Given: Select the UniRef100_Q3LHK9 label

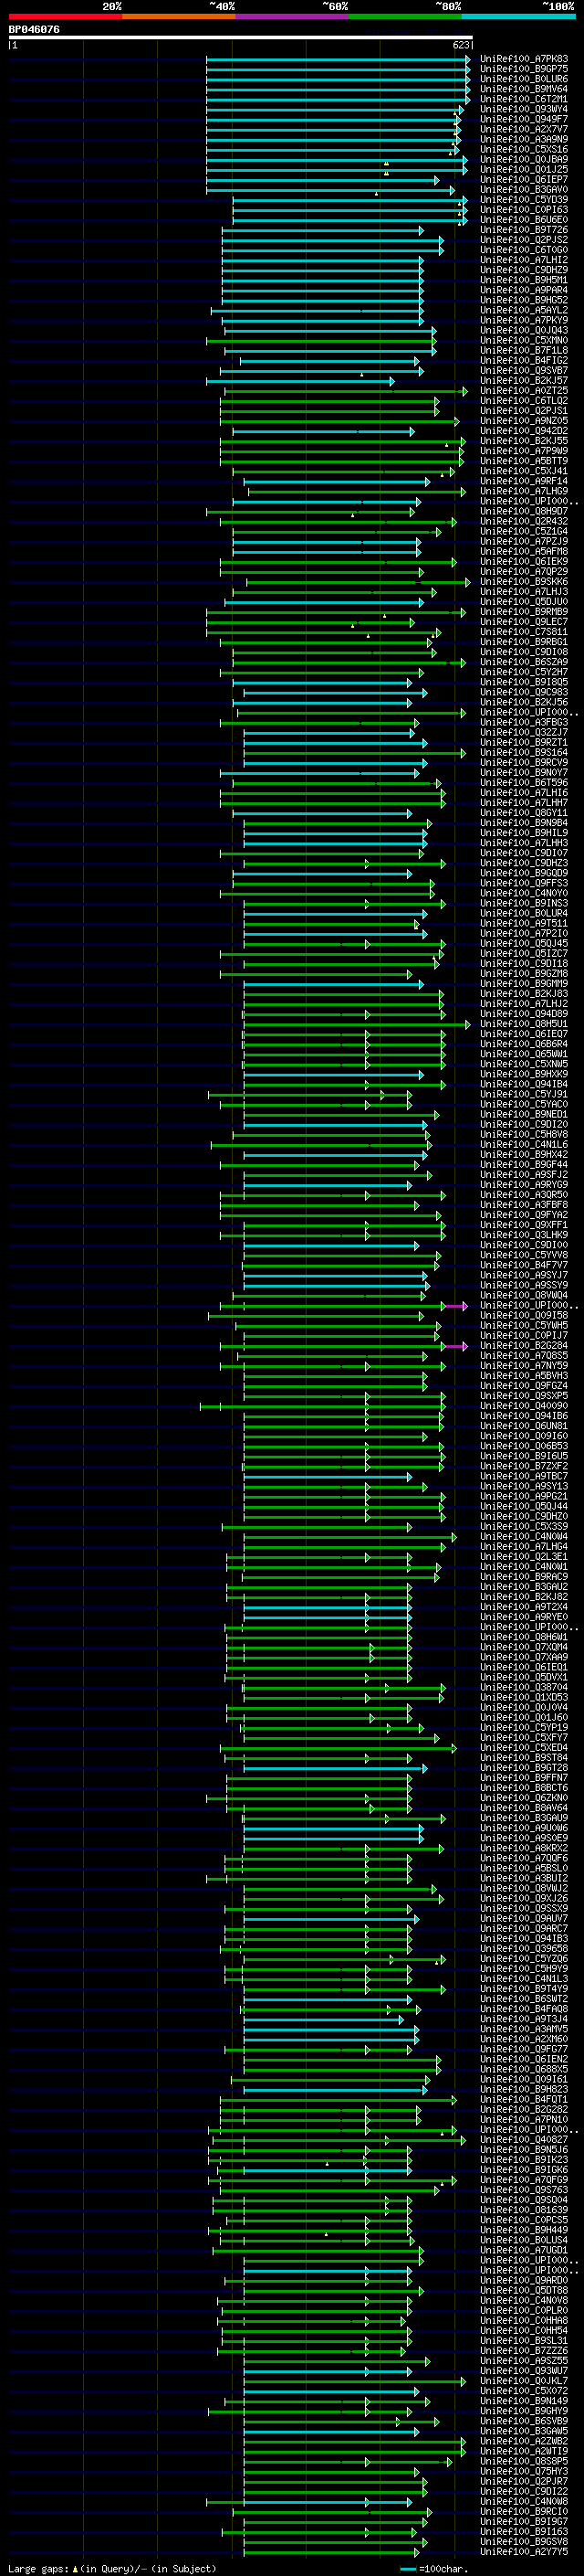Looking at the screenshot, I should point(523,1235).
